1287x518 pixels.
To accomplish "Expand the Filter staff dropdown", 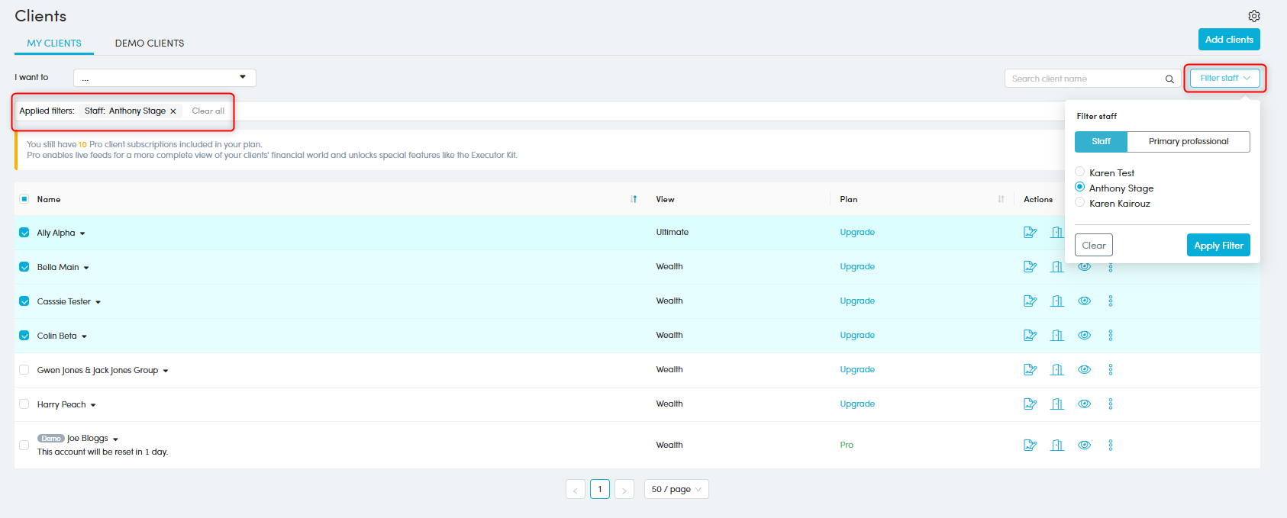I will [1224, 78].
